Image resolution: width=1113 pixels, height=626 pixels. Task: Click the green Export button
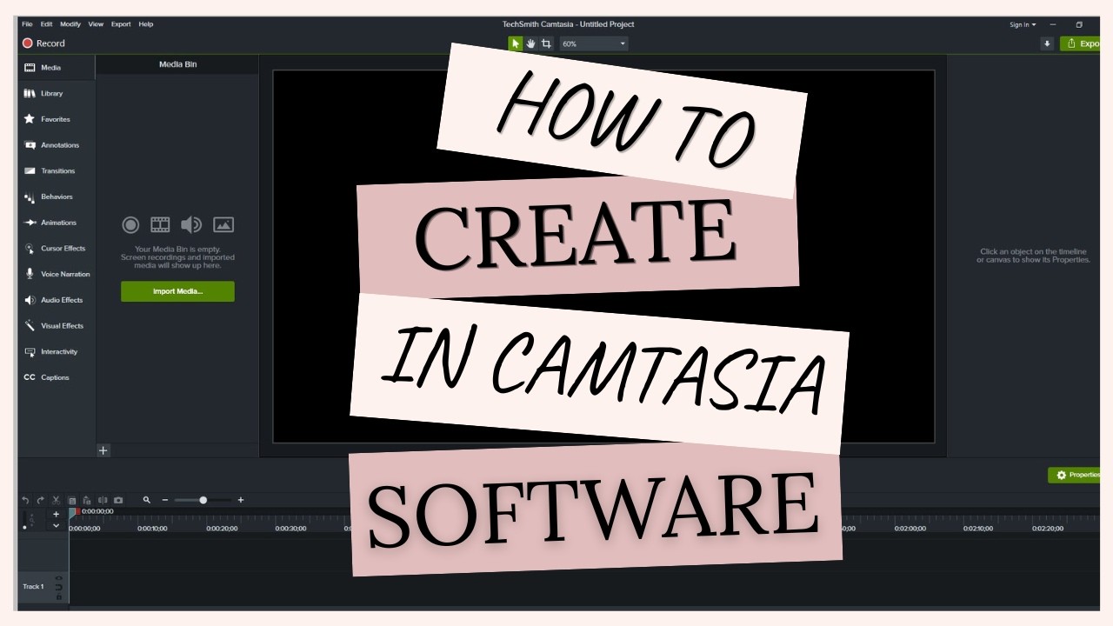(1081, 43)
